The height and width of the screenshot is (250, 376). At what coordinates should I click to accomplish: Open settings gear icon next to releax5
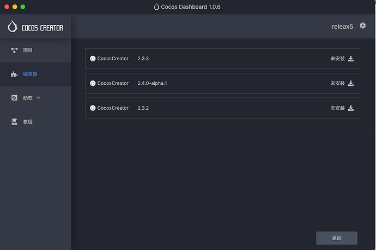pos(363,26)
